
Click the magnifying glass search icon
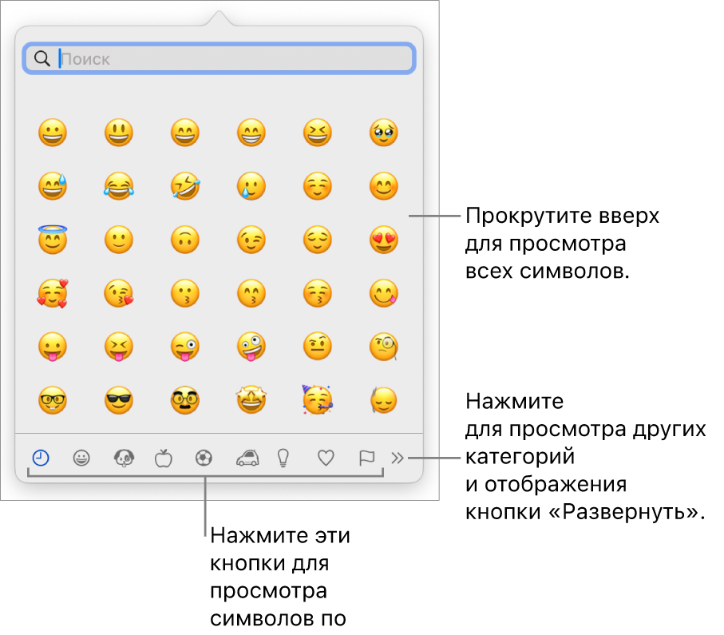pos(42,58)
